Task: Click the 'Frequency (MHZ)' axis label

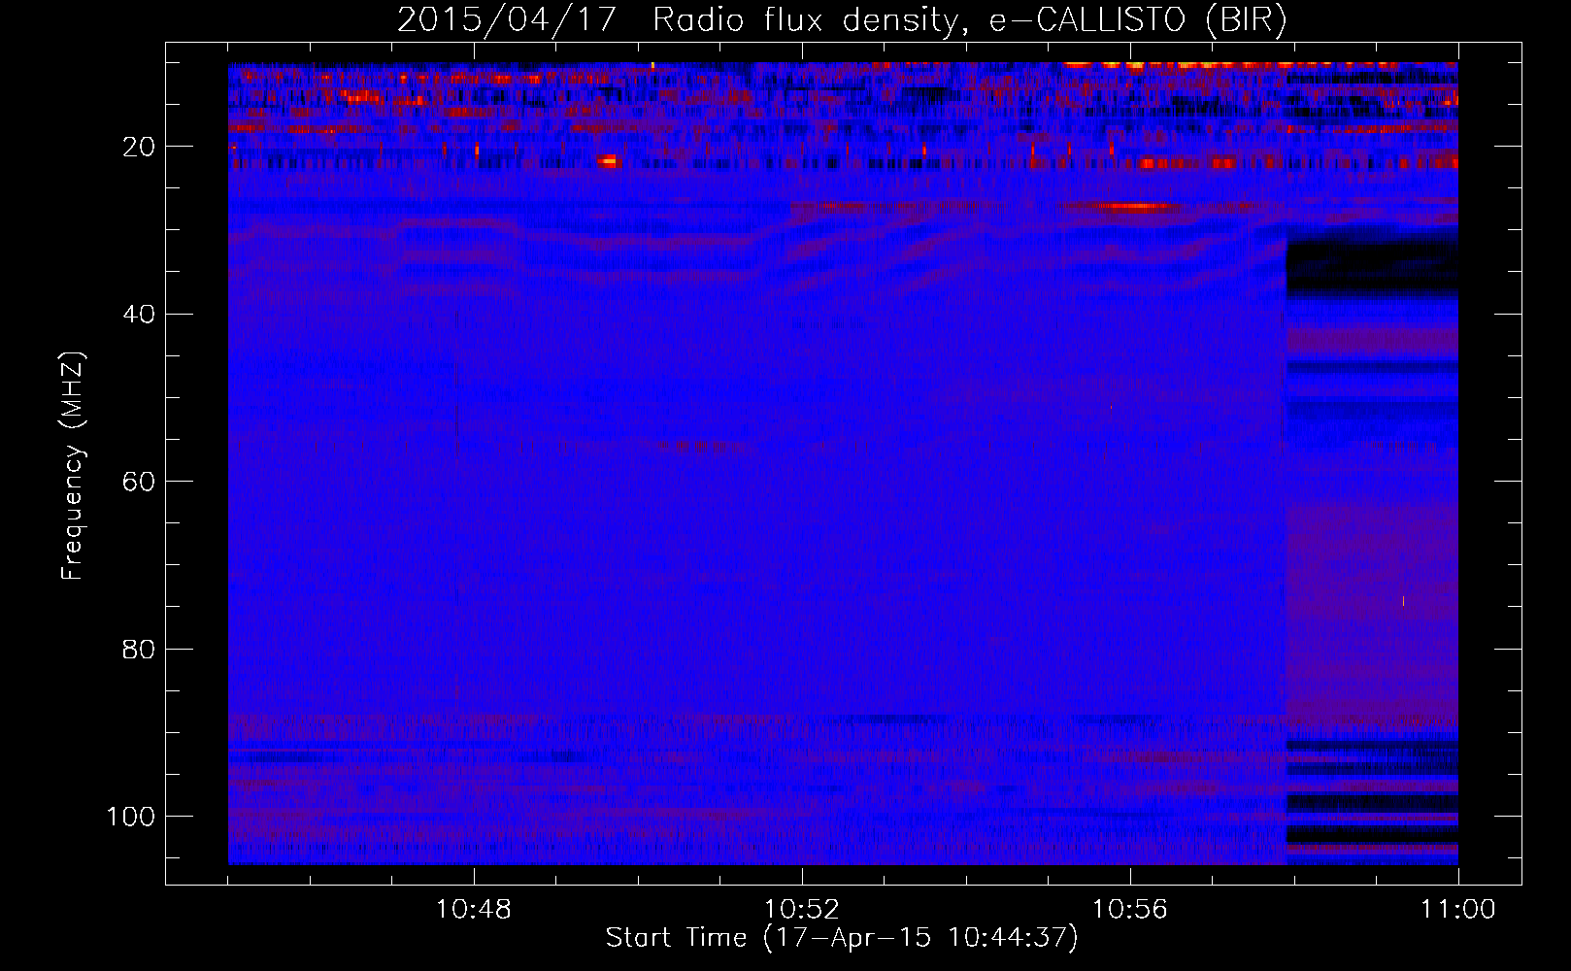Action: (74, 466)
